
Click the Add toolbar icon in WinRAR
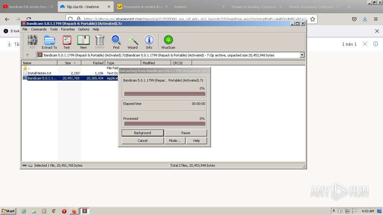32,42
